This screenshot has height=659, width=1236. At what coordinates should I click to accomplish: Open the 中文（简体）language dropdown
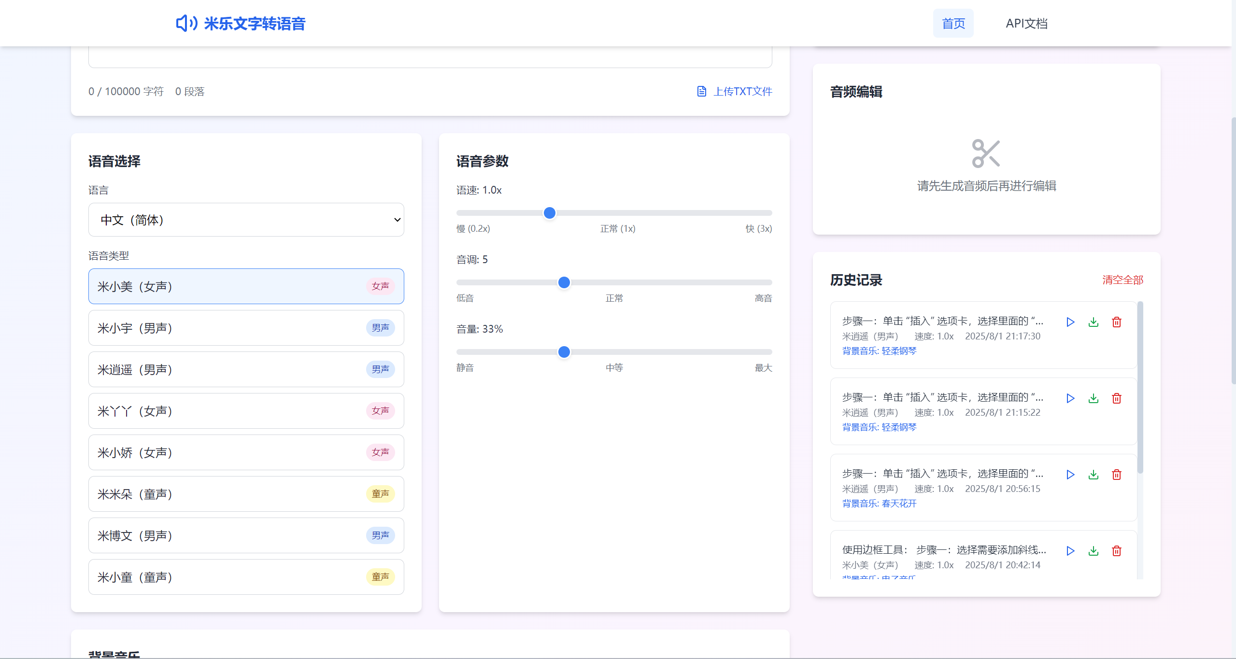click(x=246, y=220)
